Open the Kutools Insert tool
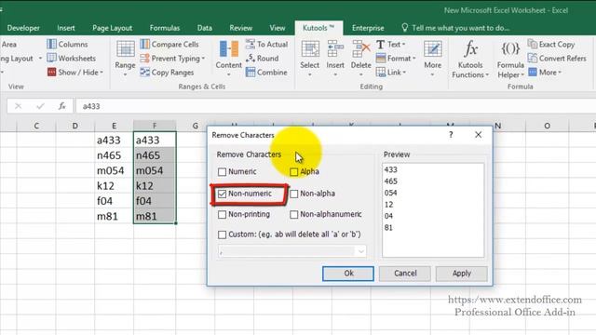 click(x=335, y=58)
